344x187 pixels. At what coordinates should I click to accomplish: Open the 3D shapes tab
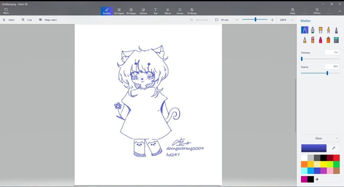131,11
